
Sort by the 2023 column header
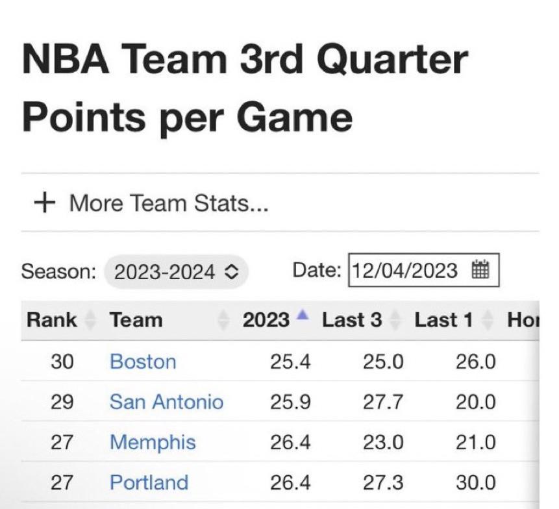[x=266, y=320]
